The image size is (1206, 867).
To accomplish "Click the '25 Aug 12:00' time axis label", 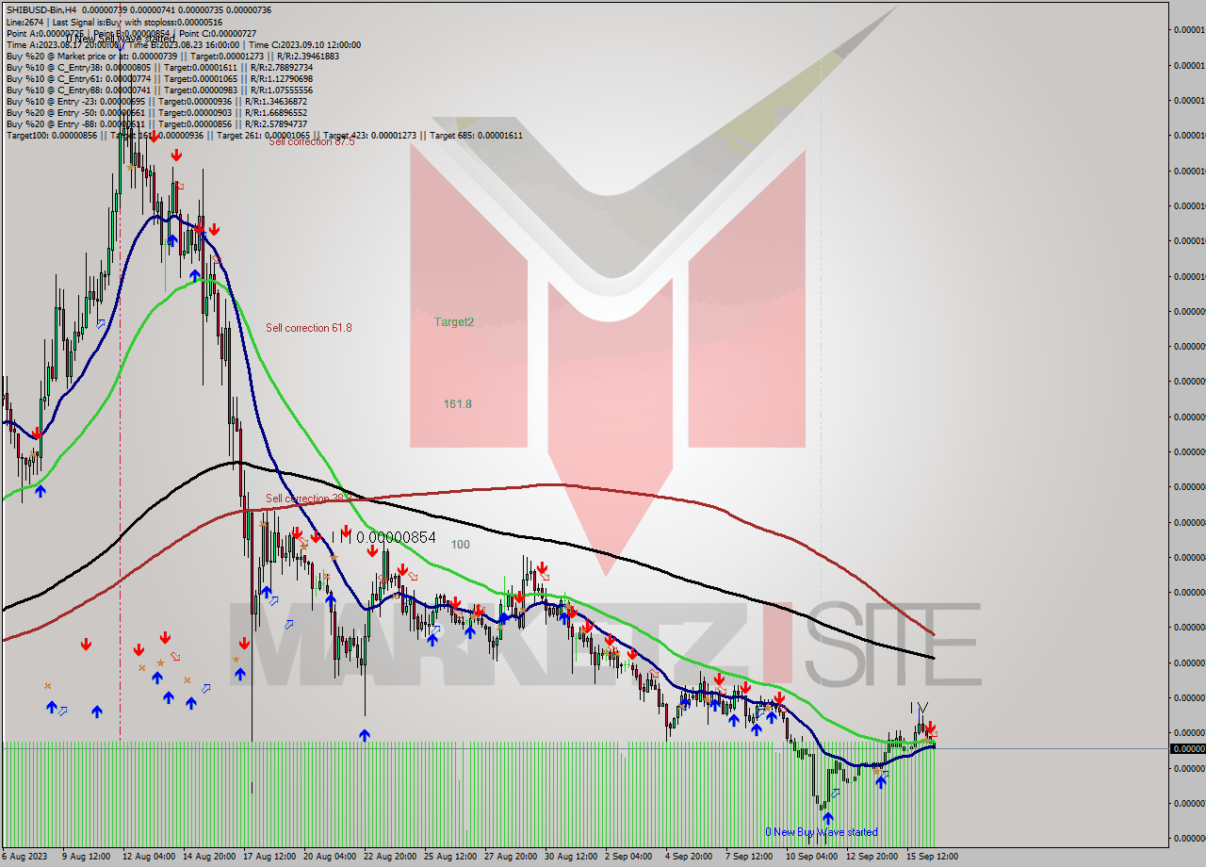I will click(x=451, y=857).
